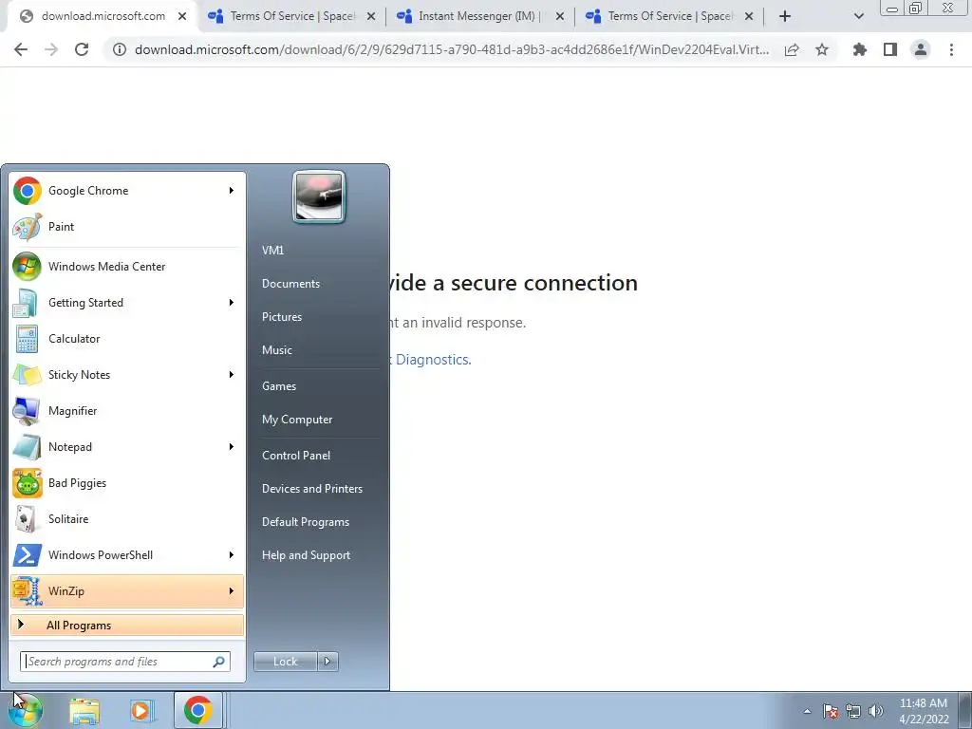The width and height of the screenshot is (972, 729).
Task: Open the tab search dropdown chevron
Action: pyautogui.click(x=858, y=17)
